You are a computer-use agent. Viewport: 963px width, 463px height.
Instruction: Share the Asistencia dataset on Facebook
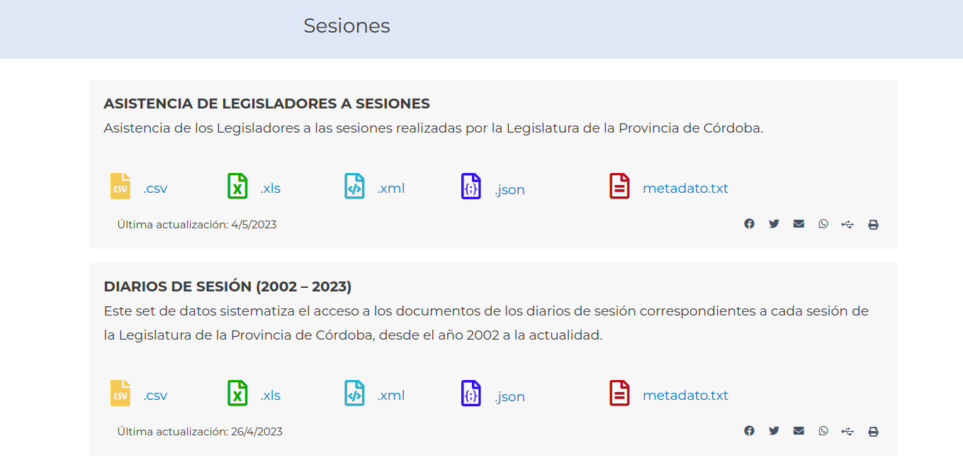749,224
